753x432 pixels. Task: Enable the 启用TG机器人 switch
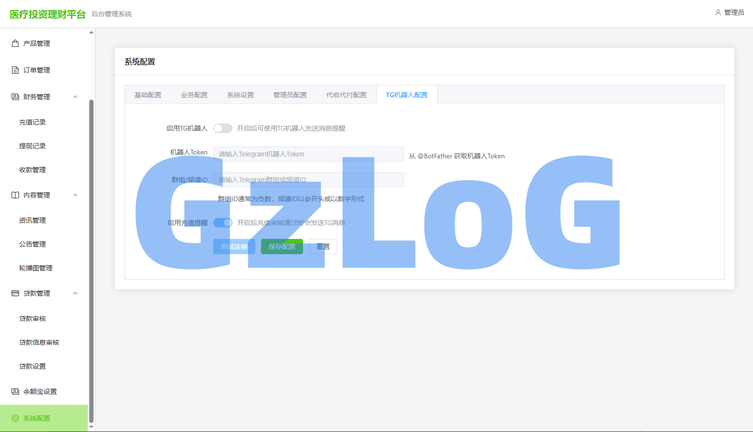click(x=223, y=128)
